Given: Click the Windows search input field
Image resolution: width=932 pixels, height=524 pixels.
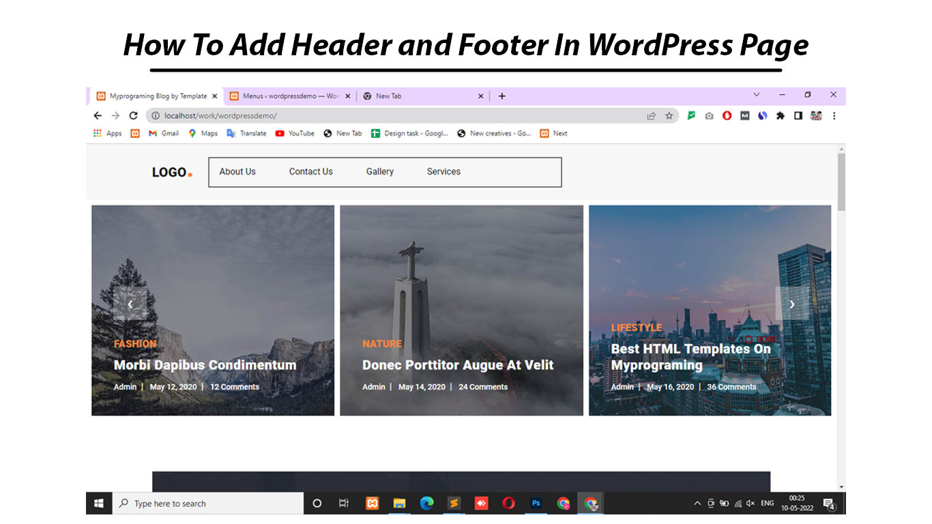Looking at the screenshot, I should [205, 503].
